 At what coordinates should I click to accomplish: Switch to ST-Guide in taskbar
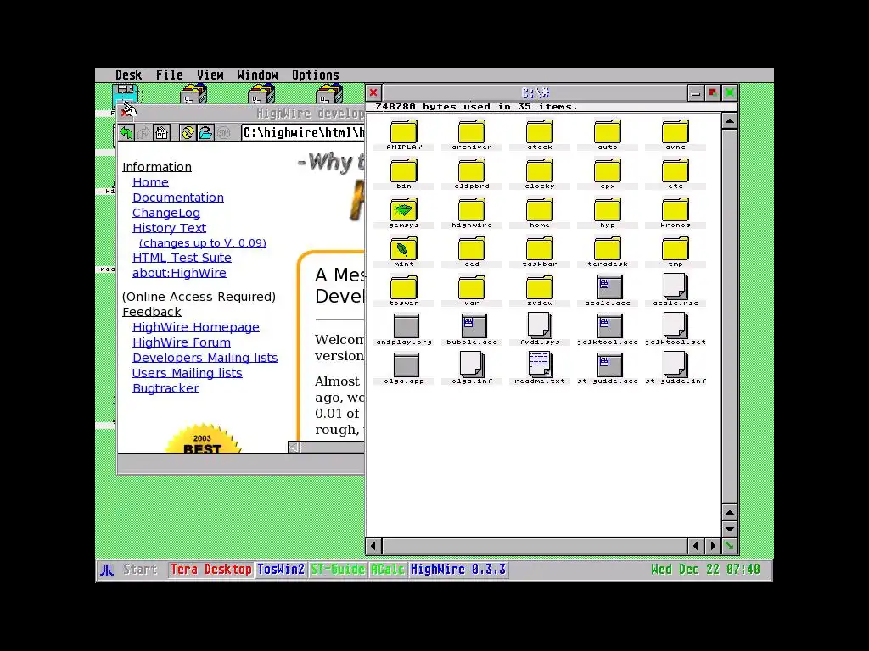337,570
